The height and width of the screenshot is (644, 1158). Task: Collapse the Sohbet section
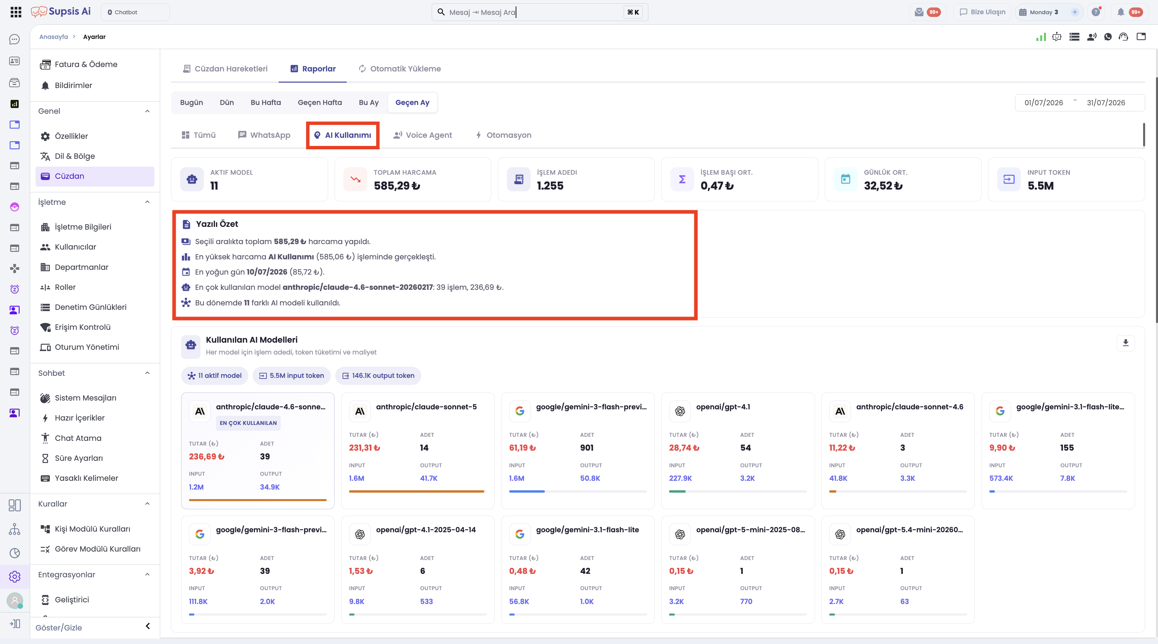pos(147,373)
